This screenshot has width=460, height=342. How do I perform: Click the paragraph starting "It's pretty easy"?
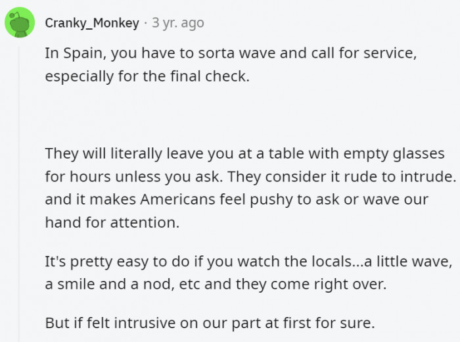[x=243, y=272]
